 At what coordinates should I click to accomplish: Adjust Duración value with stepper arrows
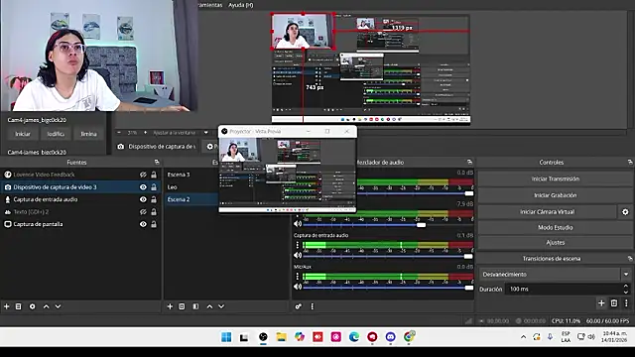626,289
